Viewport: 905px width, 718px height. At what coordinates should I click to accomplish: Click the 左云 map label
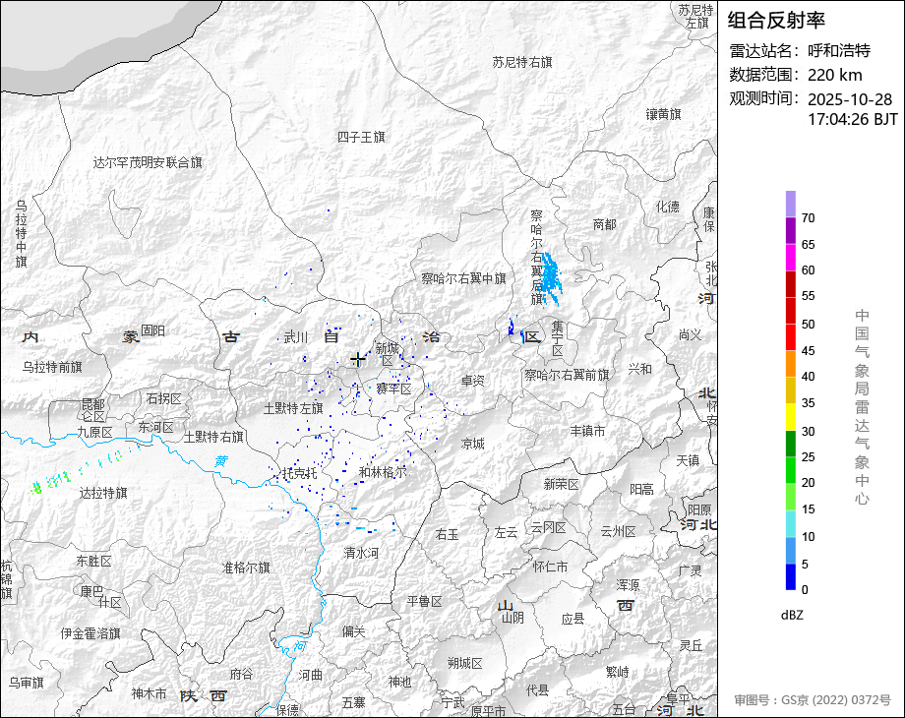pyautogui.click(x=507, y=533)
